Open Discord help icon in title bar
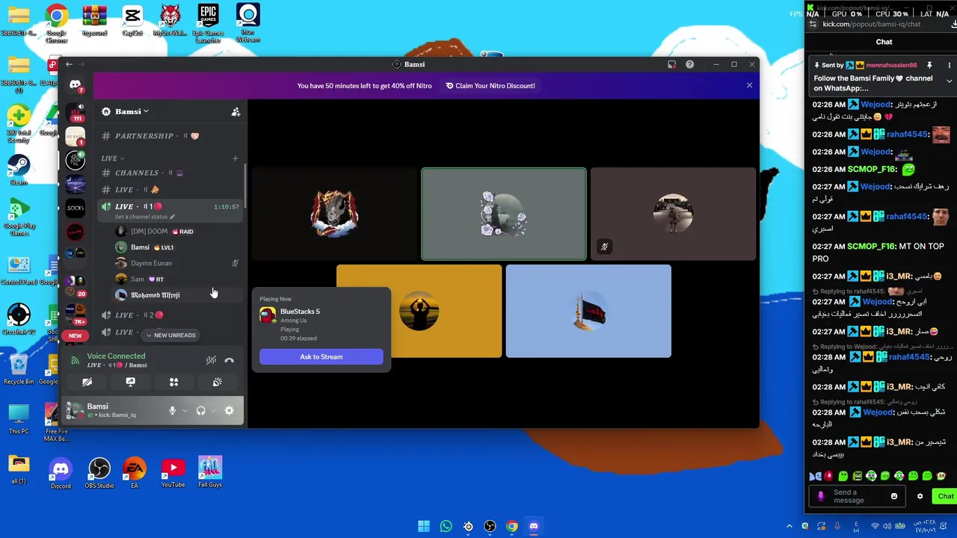 689,64
